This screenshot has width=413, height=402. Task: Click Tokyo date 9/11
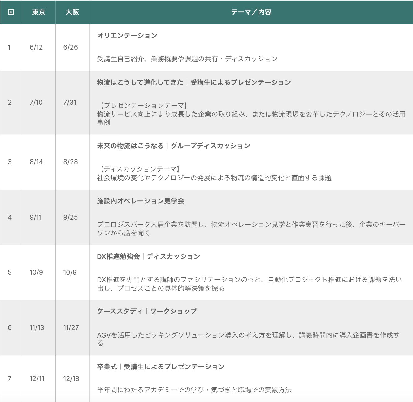click(36, 217)
